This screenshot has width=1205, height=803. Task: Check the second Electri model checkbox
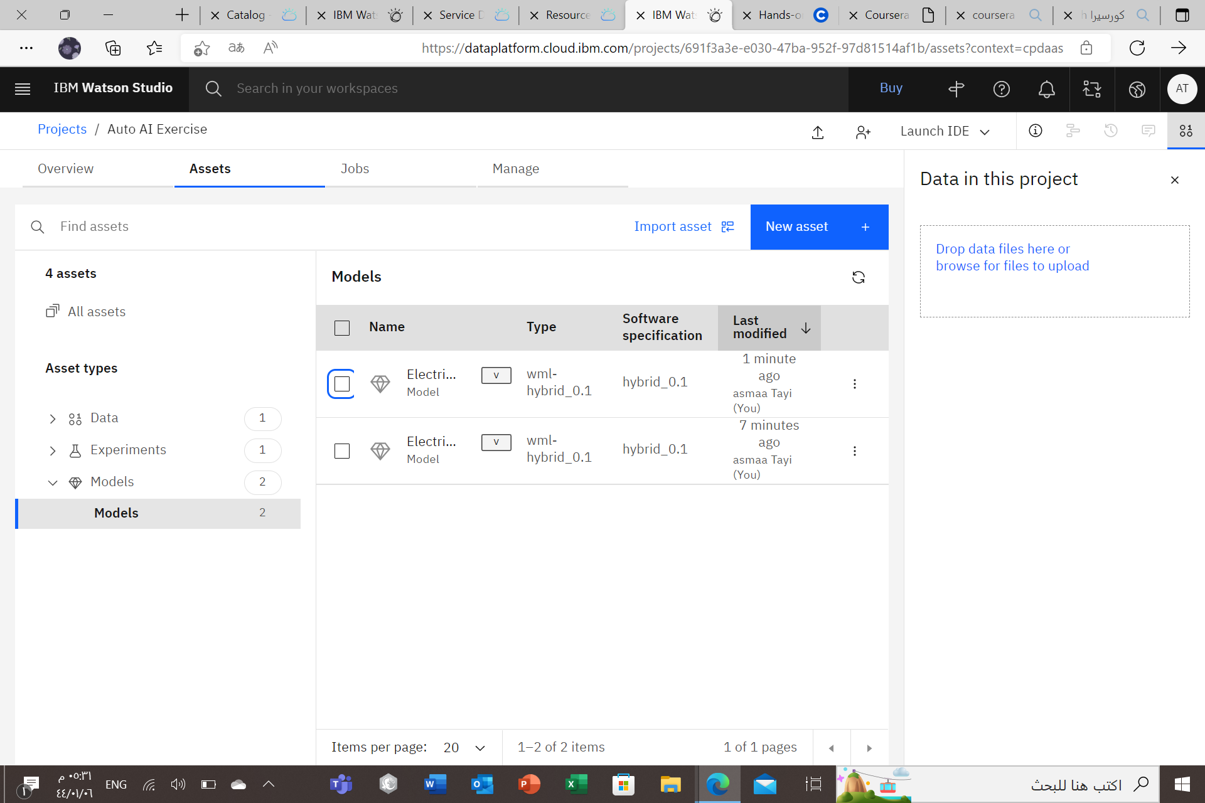coord(342,450)
